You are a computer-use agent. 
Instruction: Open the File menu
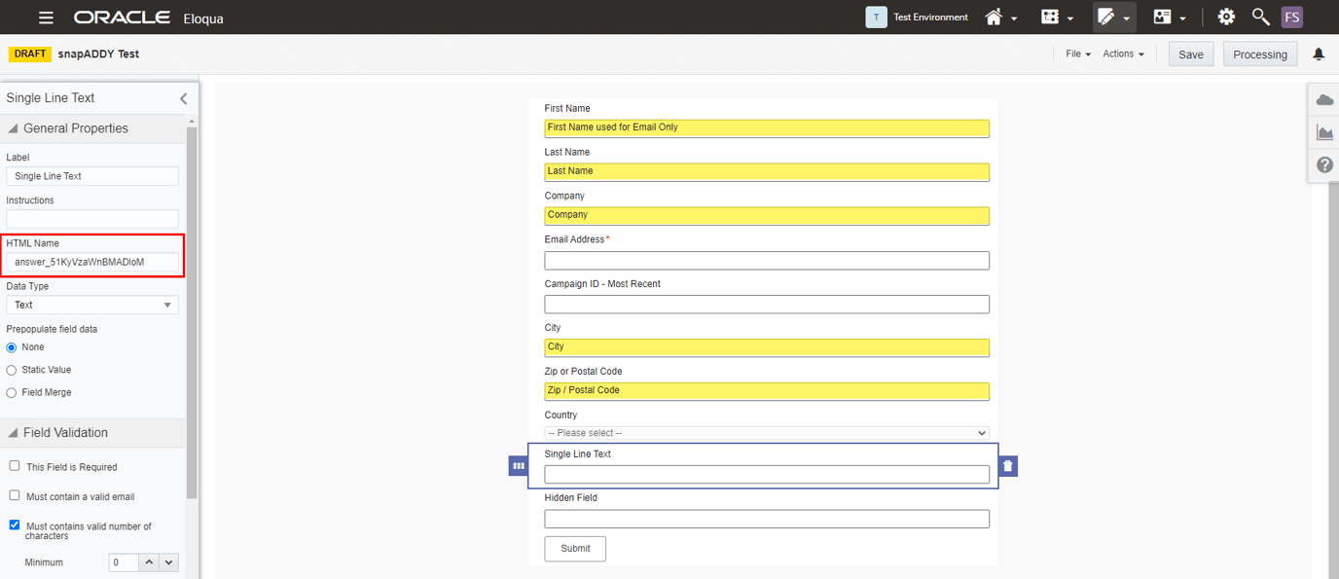pyautogui.click(x=1077, y=54)
